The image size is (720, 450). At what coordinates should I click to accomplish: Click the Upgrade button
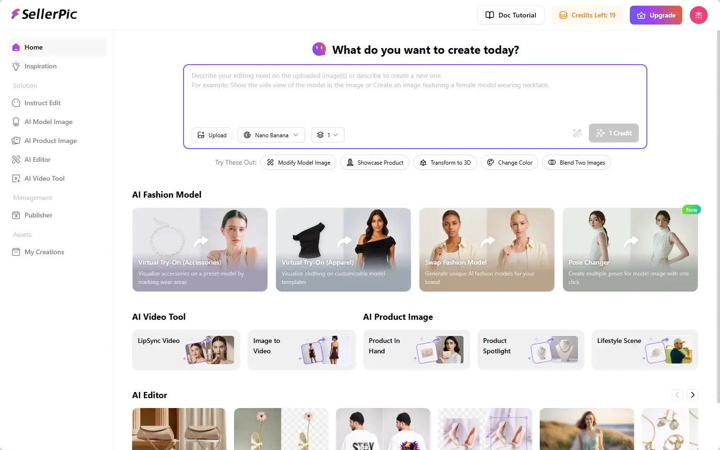(x=656, y=15)
